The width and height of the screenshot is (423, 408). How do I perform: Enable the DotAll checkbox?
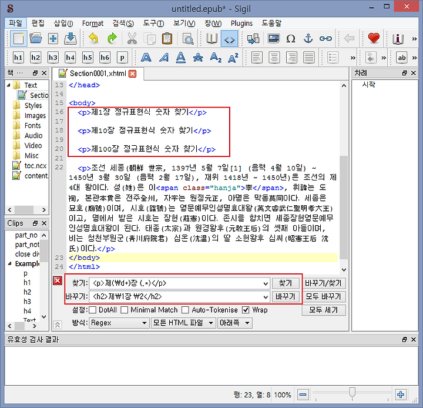coord(93,310)
